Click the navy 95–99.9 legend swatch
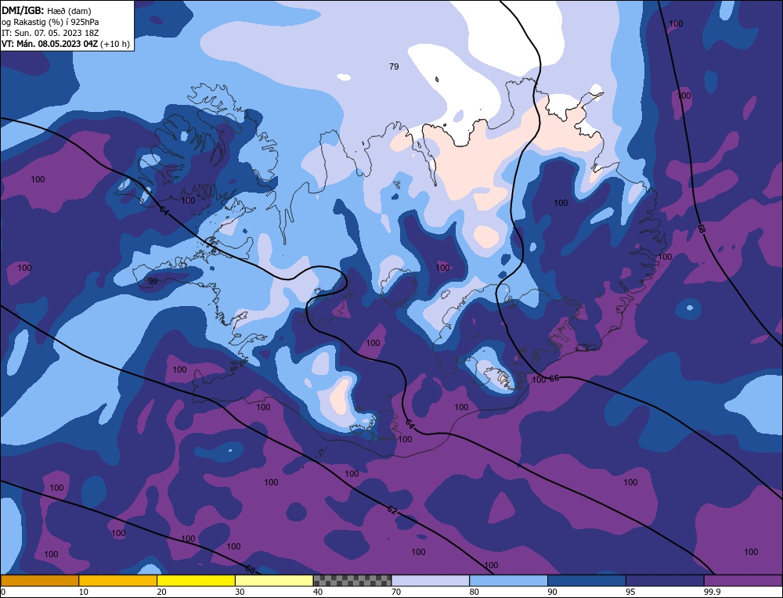This screenshot has width=783, height=598. 665,581
